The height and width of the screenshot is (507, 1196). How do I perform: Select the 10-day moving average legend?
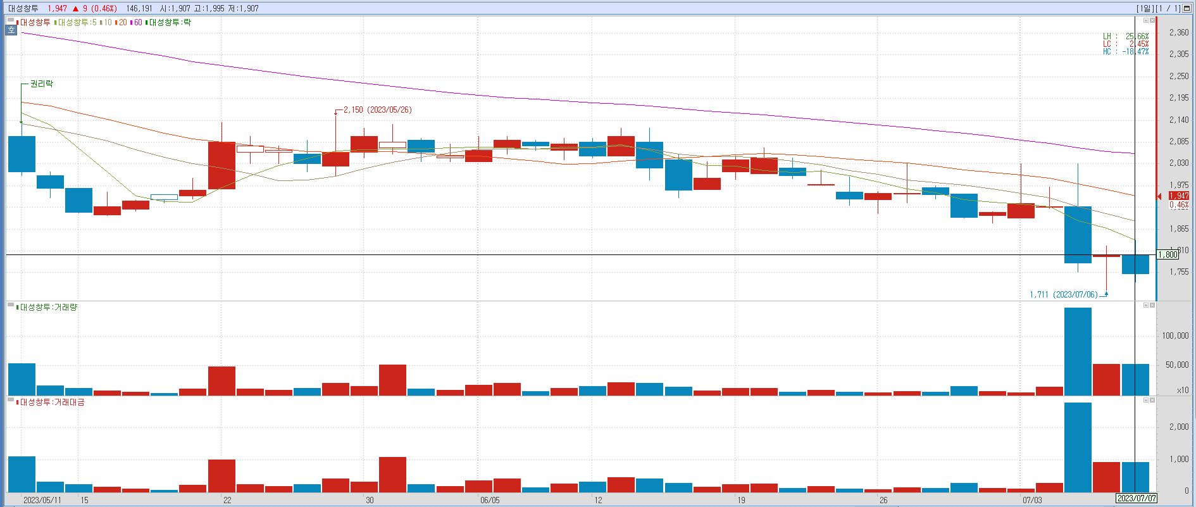point(107,22)
